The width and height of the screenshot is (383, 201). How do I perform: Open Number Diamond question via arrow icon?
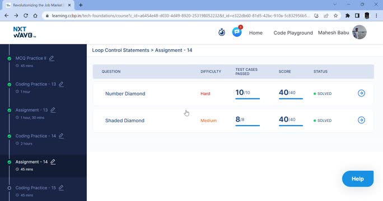(x=361, y=93)
